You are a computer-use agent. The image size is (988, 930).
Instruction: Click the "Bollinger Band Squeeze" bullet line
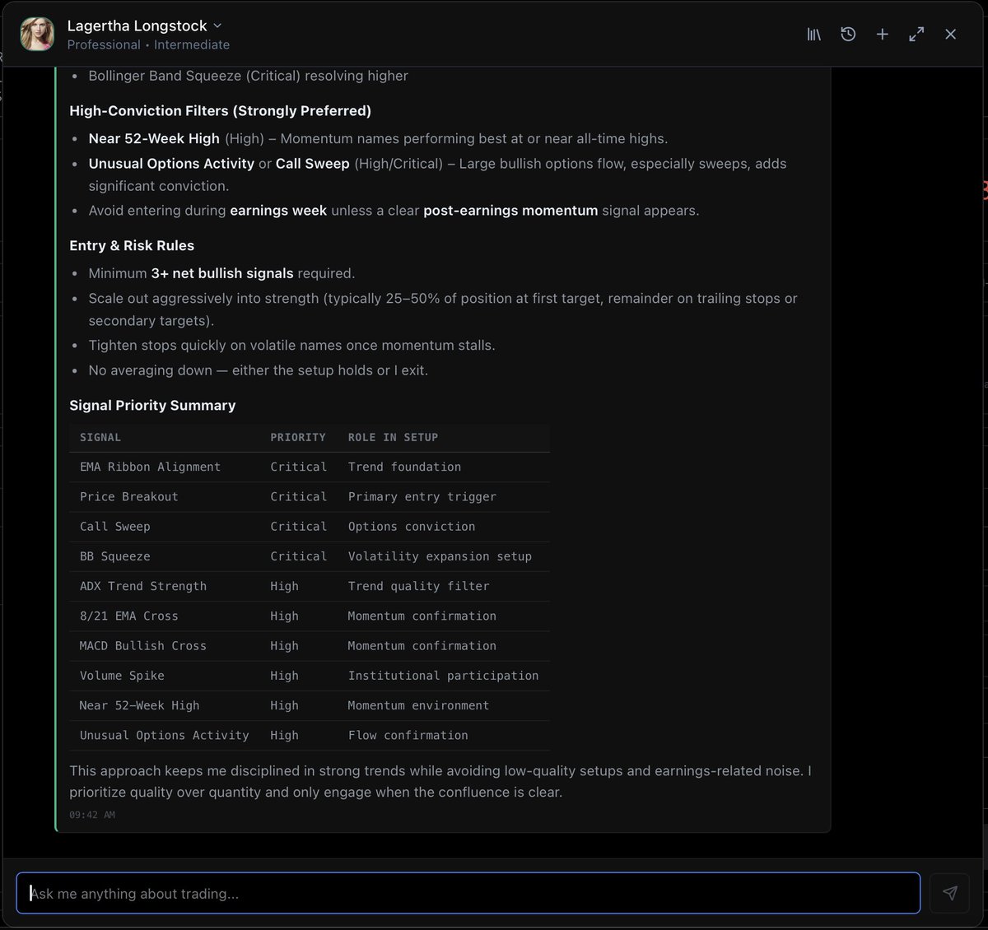click(x=249, y=76)
